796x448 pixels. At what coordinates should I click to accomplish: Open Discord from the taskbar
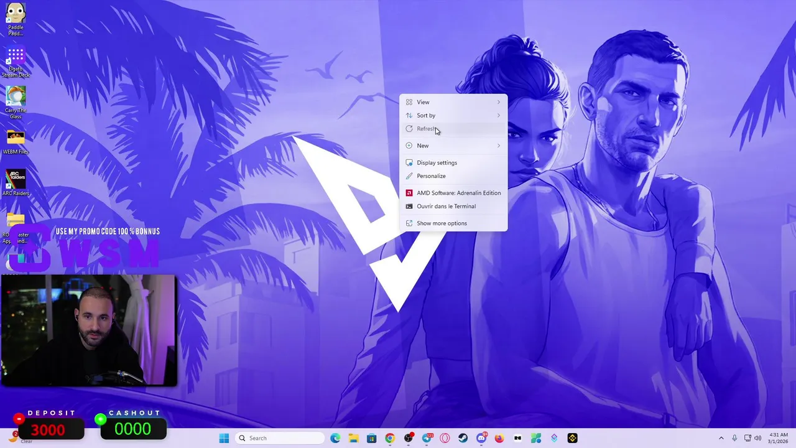point(481,438)
